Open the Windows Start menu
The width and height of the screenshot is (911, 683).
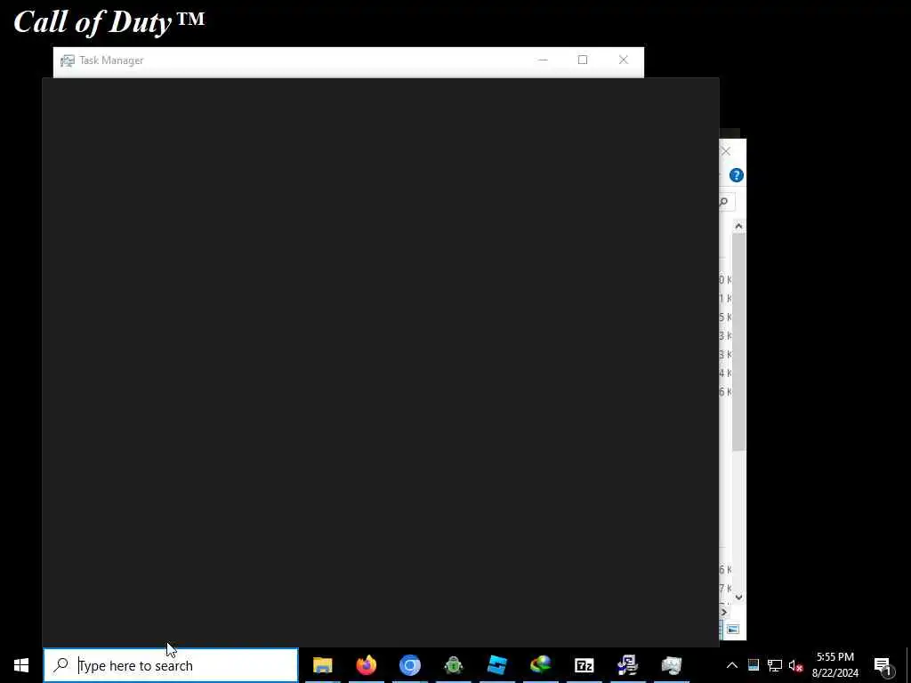(x=21, y=665)
